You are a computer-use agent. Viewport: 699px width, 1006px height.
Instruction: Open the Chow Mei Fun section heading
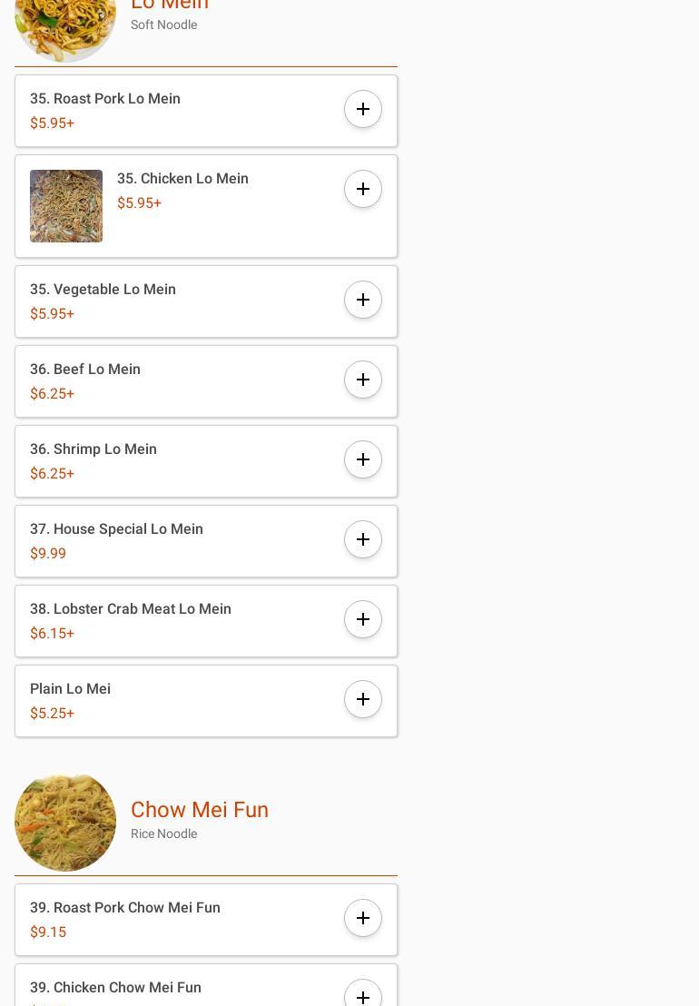pyautogui.click(x=200, y=810)
